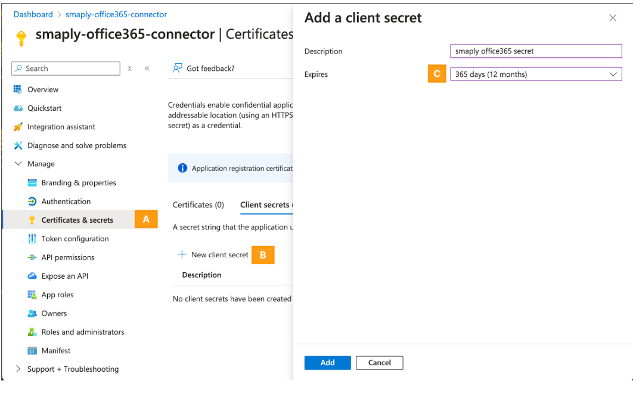Image resolution: width=633 pixels, height=411 pixels.
Task: Open Owners page
Action: tap(54, 313)
